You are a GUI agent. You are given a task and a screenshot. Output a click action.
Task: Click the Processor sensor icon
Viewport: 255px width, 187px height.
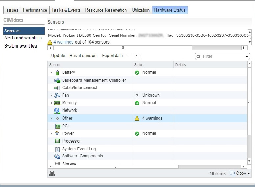[x=57, y=141]
